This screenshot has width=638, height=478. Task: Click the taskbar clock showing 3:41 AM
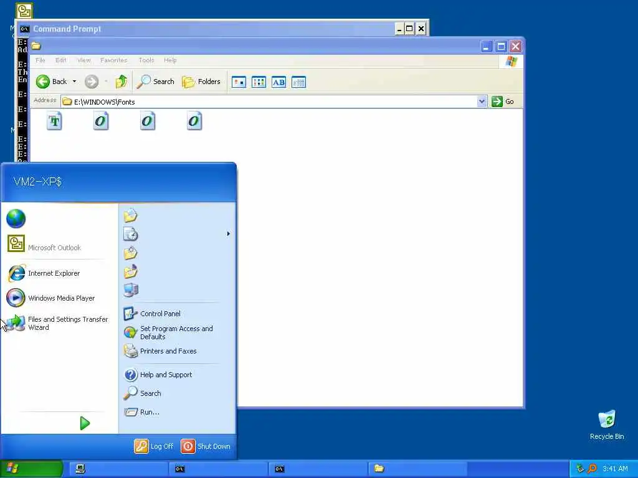click(615, 469)
